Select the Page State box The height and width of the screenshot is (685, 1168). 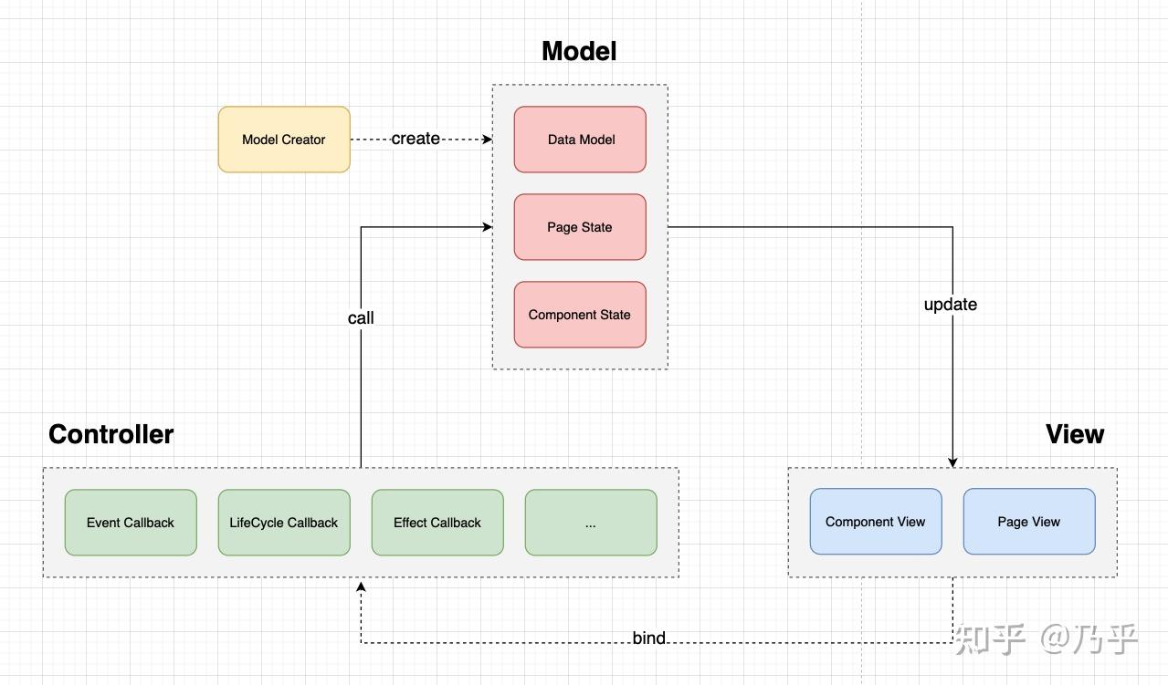coord(580,227)
